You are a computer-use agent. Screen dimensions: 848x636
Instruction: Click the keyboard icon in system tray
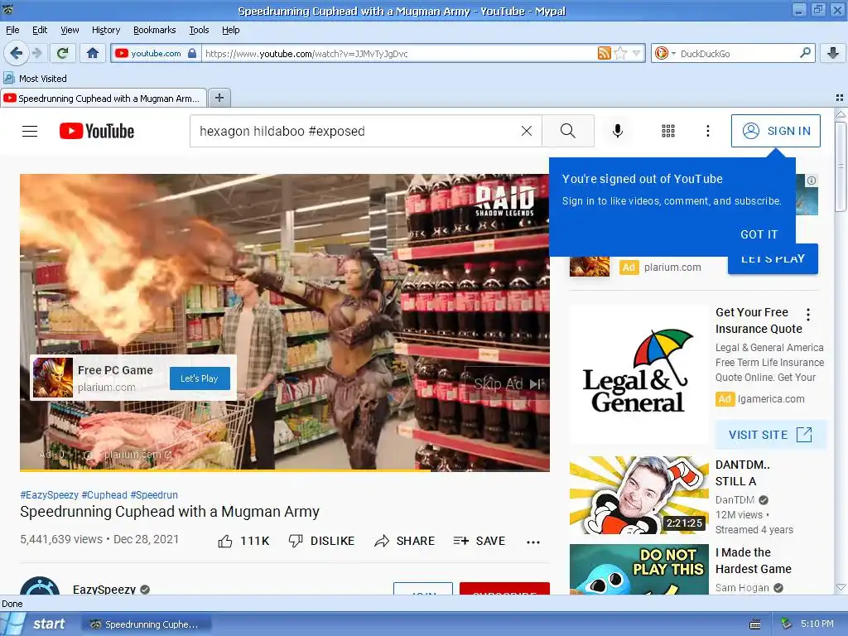tap(755, 624)
